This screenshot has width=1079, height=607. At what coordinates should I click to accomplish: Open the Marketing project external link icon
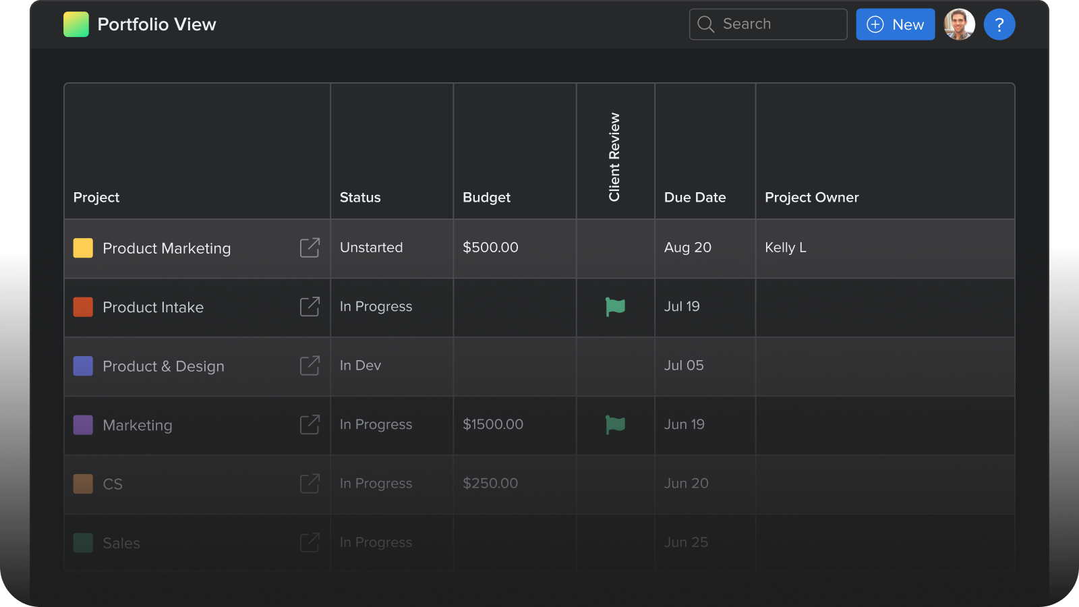pos(310,425)
